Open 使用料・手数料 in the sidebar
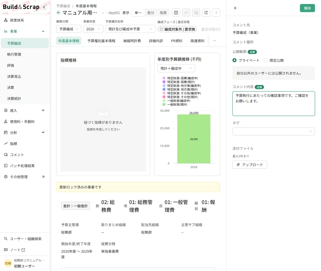Viewport: 321px width, 271px height. coord(25,122)
